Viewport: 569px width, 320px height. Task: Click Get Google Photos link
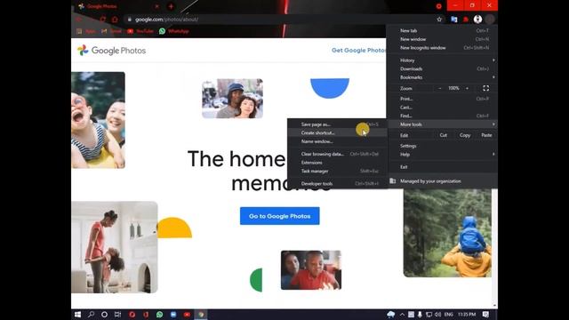[x=358, y=51]
